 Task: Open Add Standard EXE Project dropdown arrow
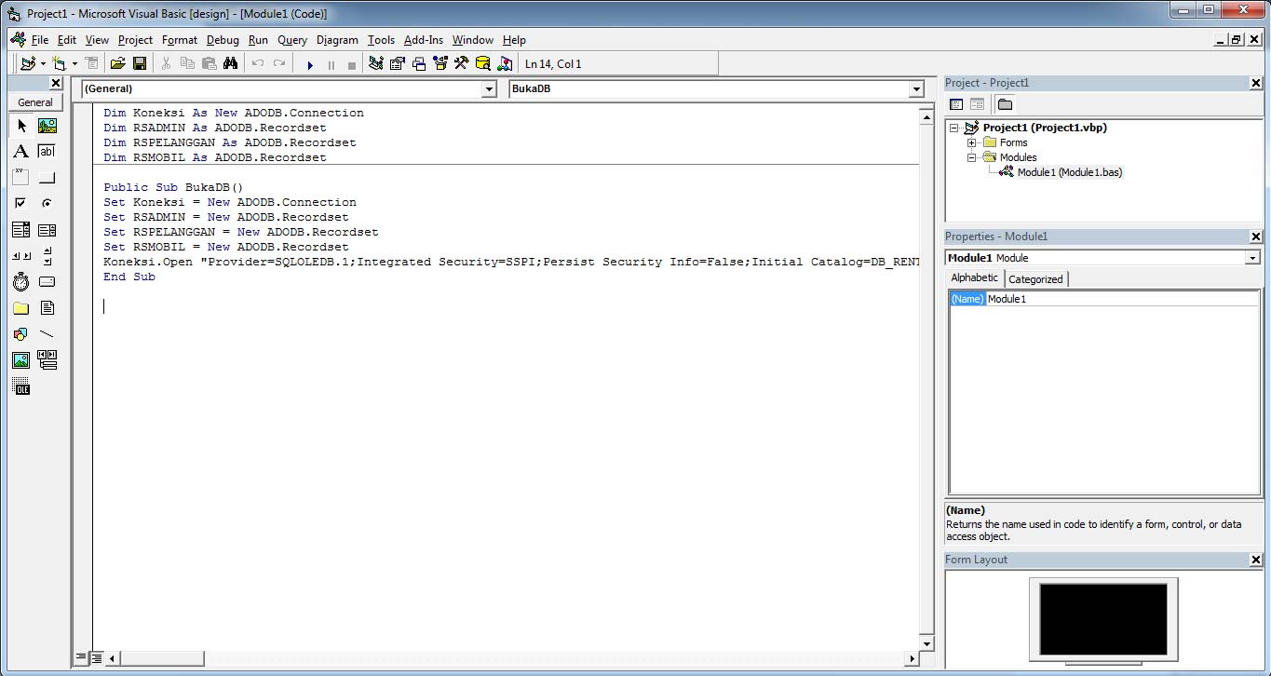43,64
